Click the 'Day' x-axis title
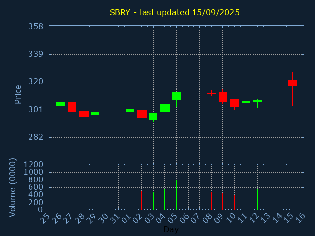The height and width of the screenshot is (236, 315). (171, 230)
